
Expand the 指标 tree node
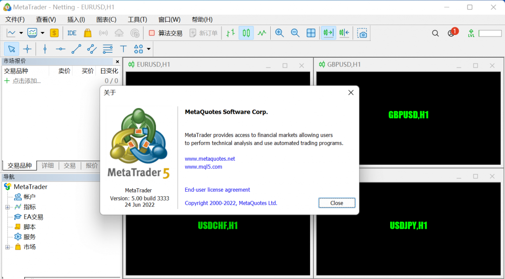[x=7, y=207]
